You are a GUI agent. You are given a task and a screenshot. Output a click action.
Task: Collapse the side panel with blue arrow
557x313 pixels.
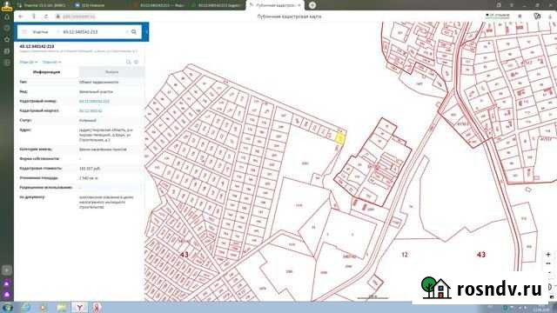tap(147, 32)
